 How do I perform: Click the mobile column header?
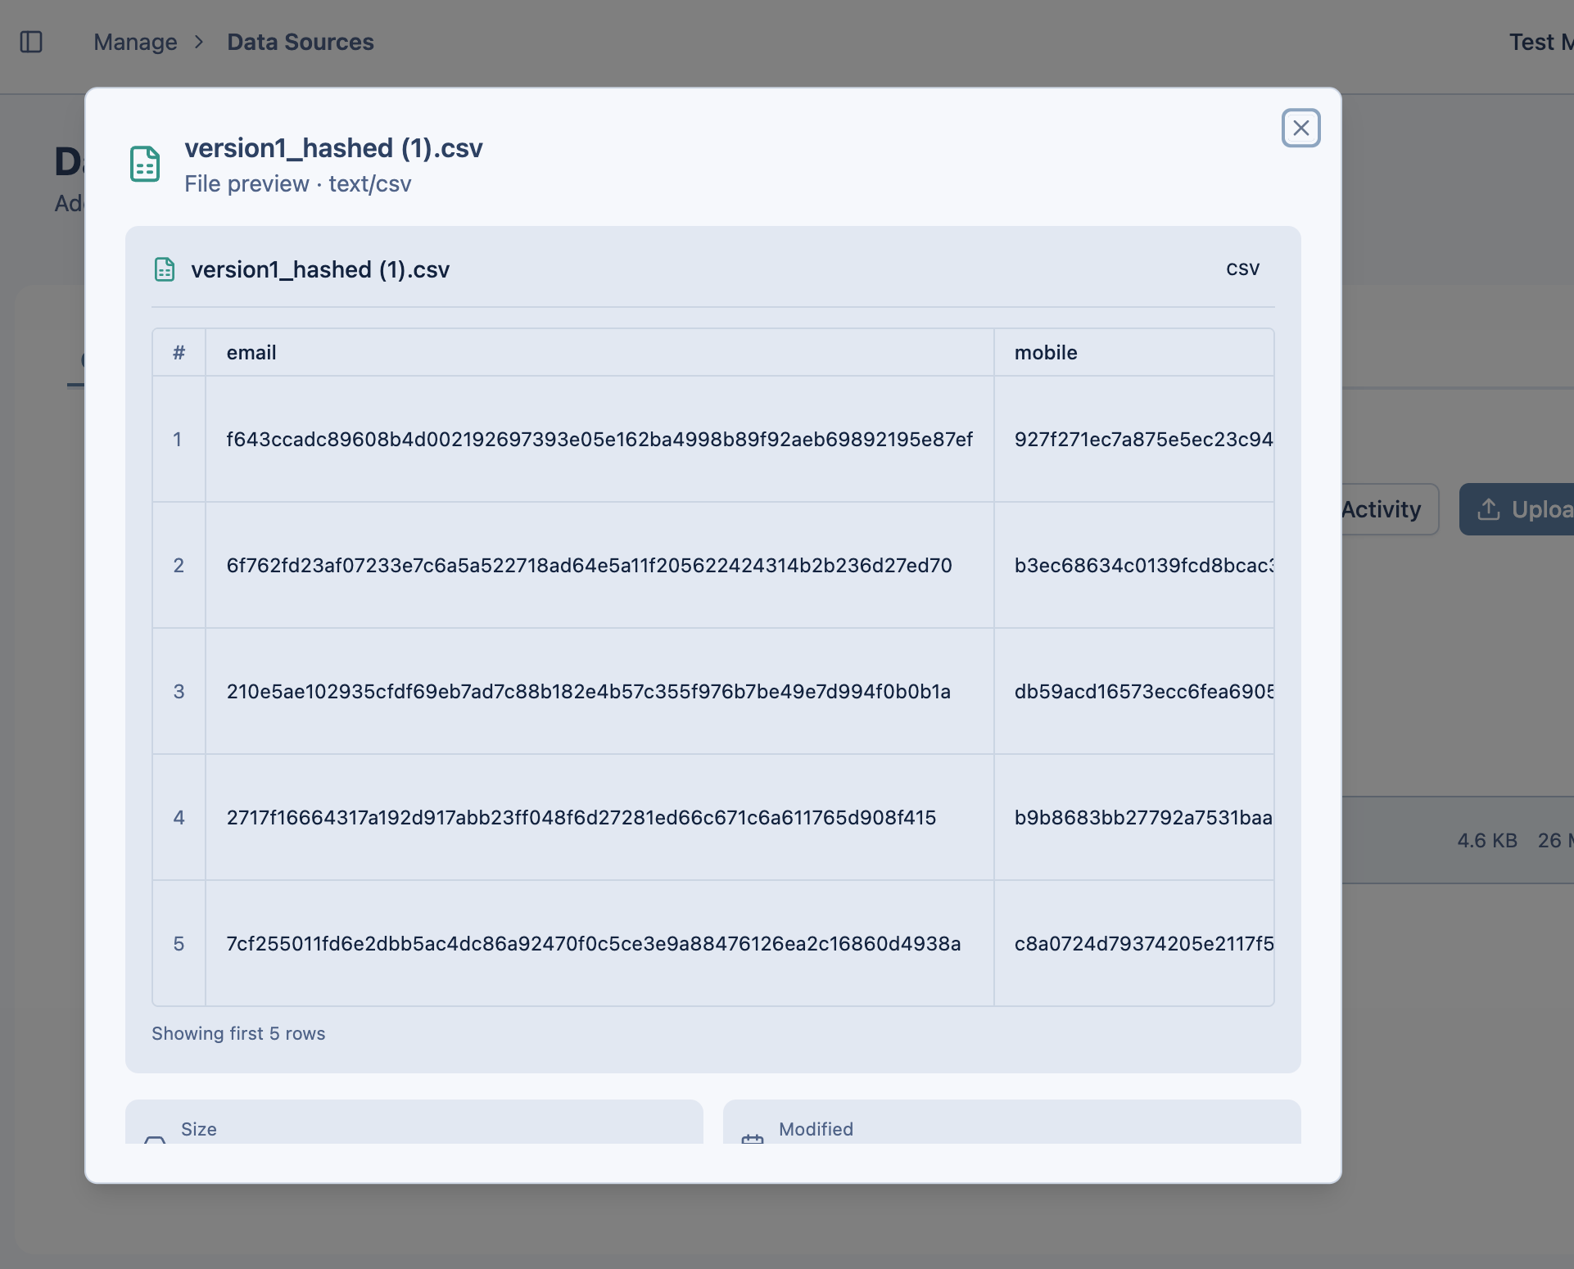[1046, 353]
